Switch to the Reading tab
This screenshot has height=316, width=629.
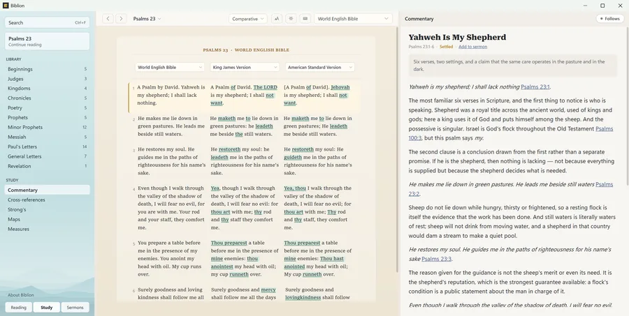[x=18, y=308]
